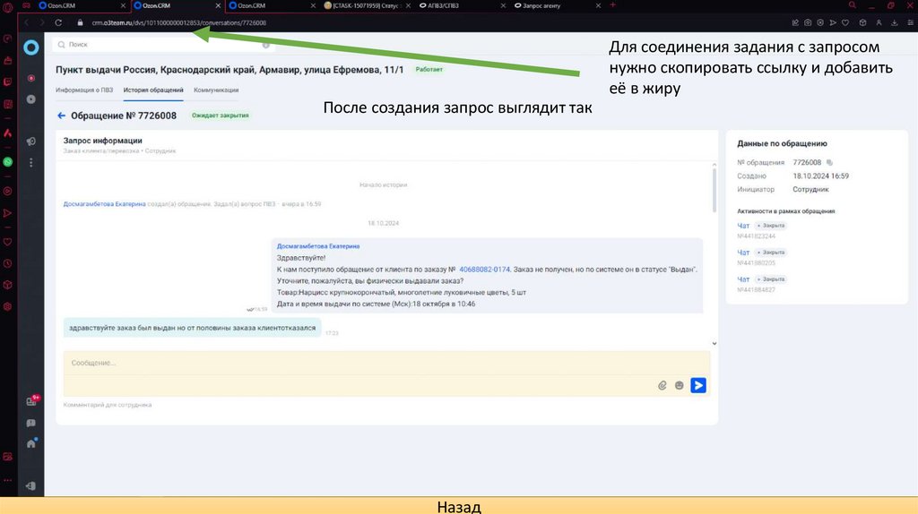This screenshot has width=918, height=514.
Task: Reload the page with the browser refresh icon
Action: (x=58, y=22)
